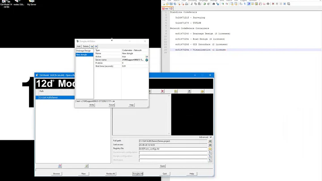Click the Name value field New dongle
Viewport: 322px width, 181px height.
(x=135, y=53)
